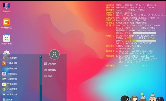Choose 运行... in the start menu
The height and width of the screenshot is (101, 166).
tap(49, 76)
